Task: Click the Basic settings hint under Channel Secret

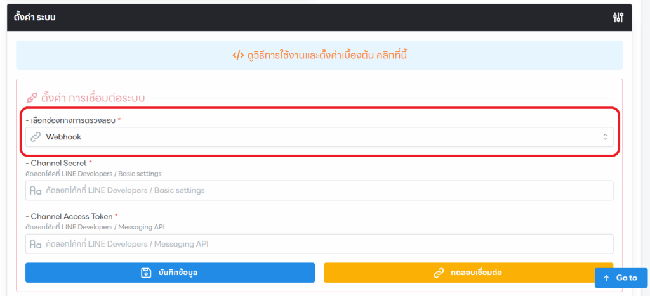Action: point(93,174)
